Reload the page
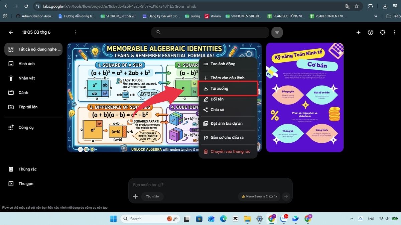Screen dimensions: 401x225 (x=26, y=6)
